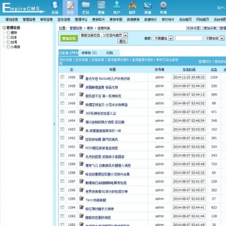Image resolution: width=226 pixels, height=226 pixels.
Task: Open the 栏目设置 link at top right
Action: 194,28
